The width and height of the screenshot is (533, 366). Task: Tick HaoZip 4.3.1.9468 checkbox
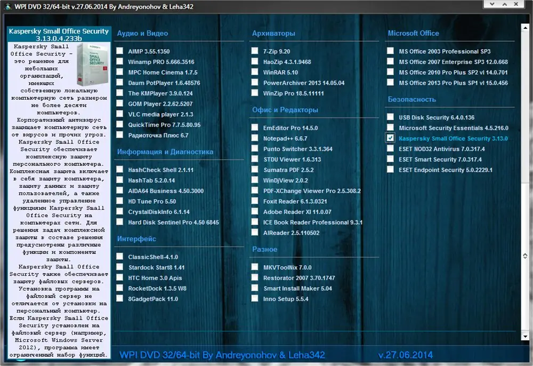tap(255, 61)
